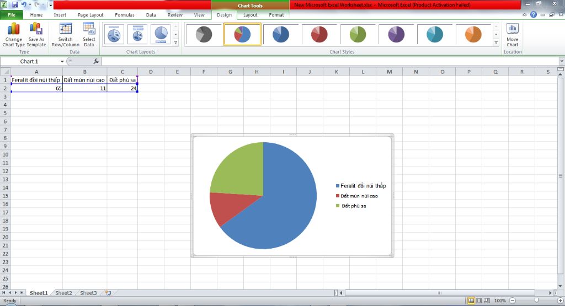The height and width of the screenshot is (306, 565).
Task: Select column D header
Action: click(151, 72)
